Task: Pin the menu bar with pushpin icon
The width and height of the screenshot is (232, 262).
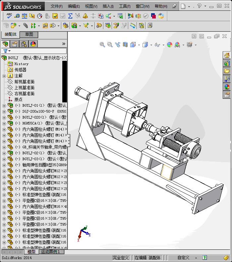Action: (174, 6)
